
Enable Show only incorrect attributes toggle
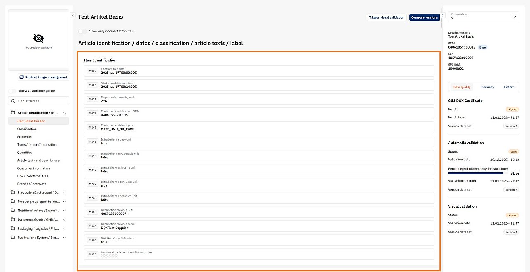83,31
